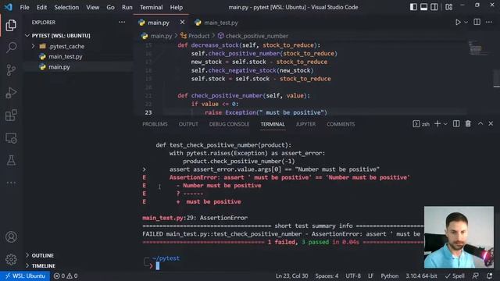The height and width of the screenshot is (281, 500).
Task: Open the Terminal menu
Action: click(151, 7)
